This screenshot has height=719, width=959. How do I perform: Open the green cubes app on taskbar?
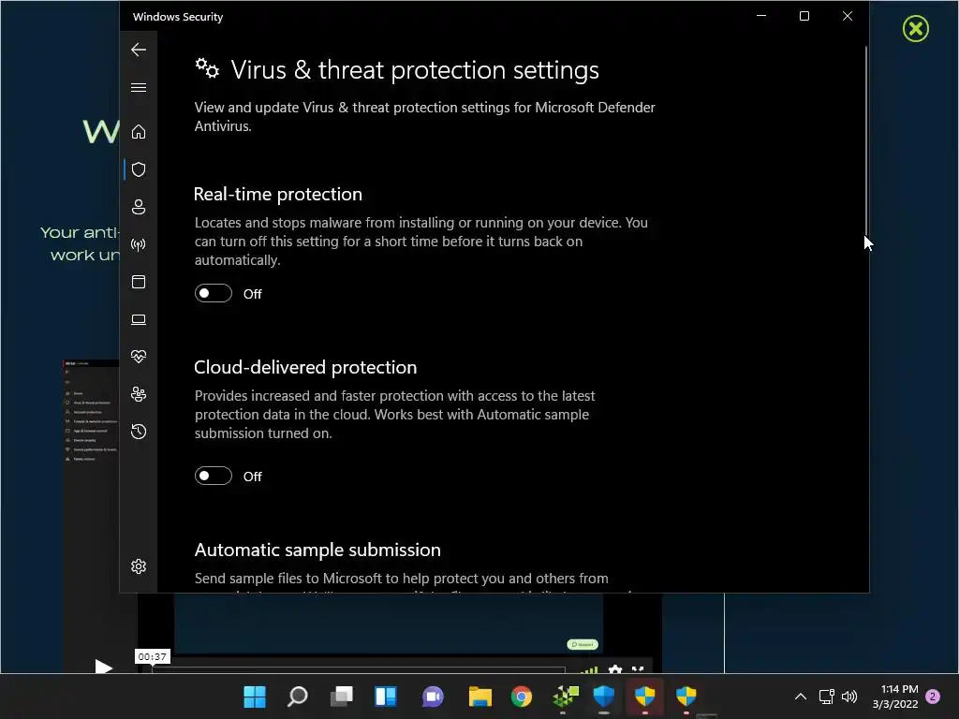(565, 697)
